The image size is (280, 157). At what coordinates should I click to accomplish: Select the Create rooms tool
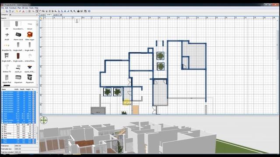tap(47, 11)
